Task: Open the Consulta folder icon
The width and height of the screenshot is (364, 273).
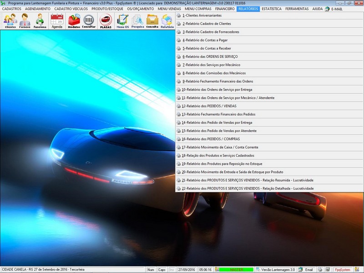Action: tap(152, 20)
